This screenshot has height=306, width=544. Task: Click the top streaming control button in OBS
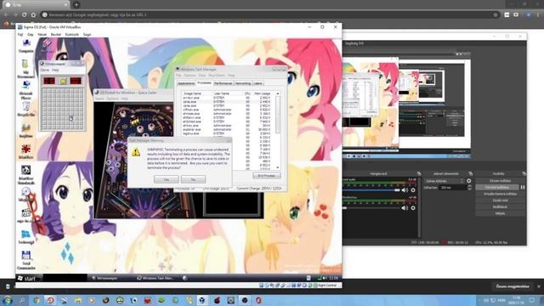(x=500, y=181)
